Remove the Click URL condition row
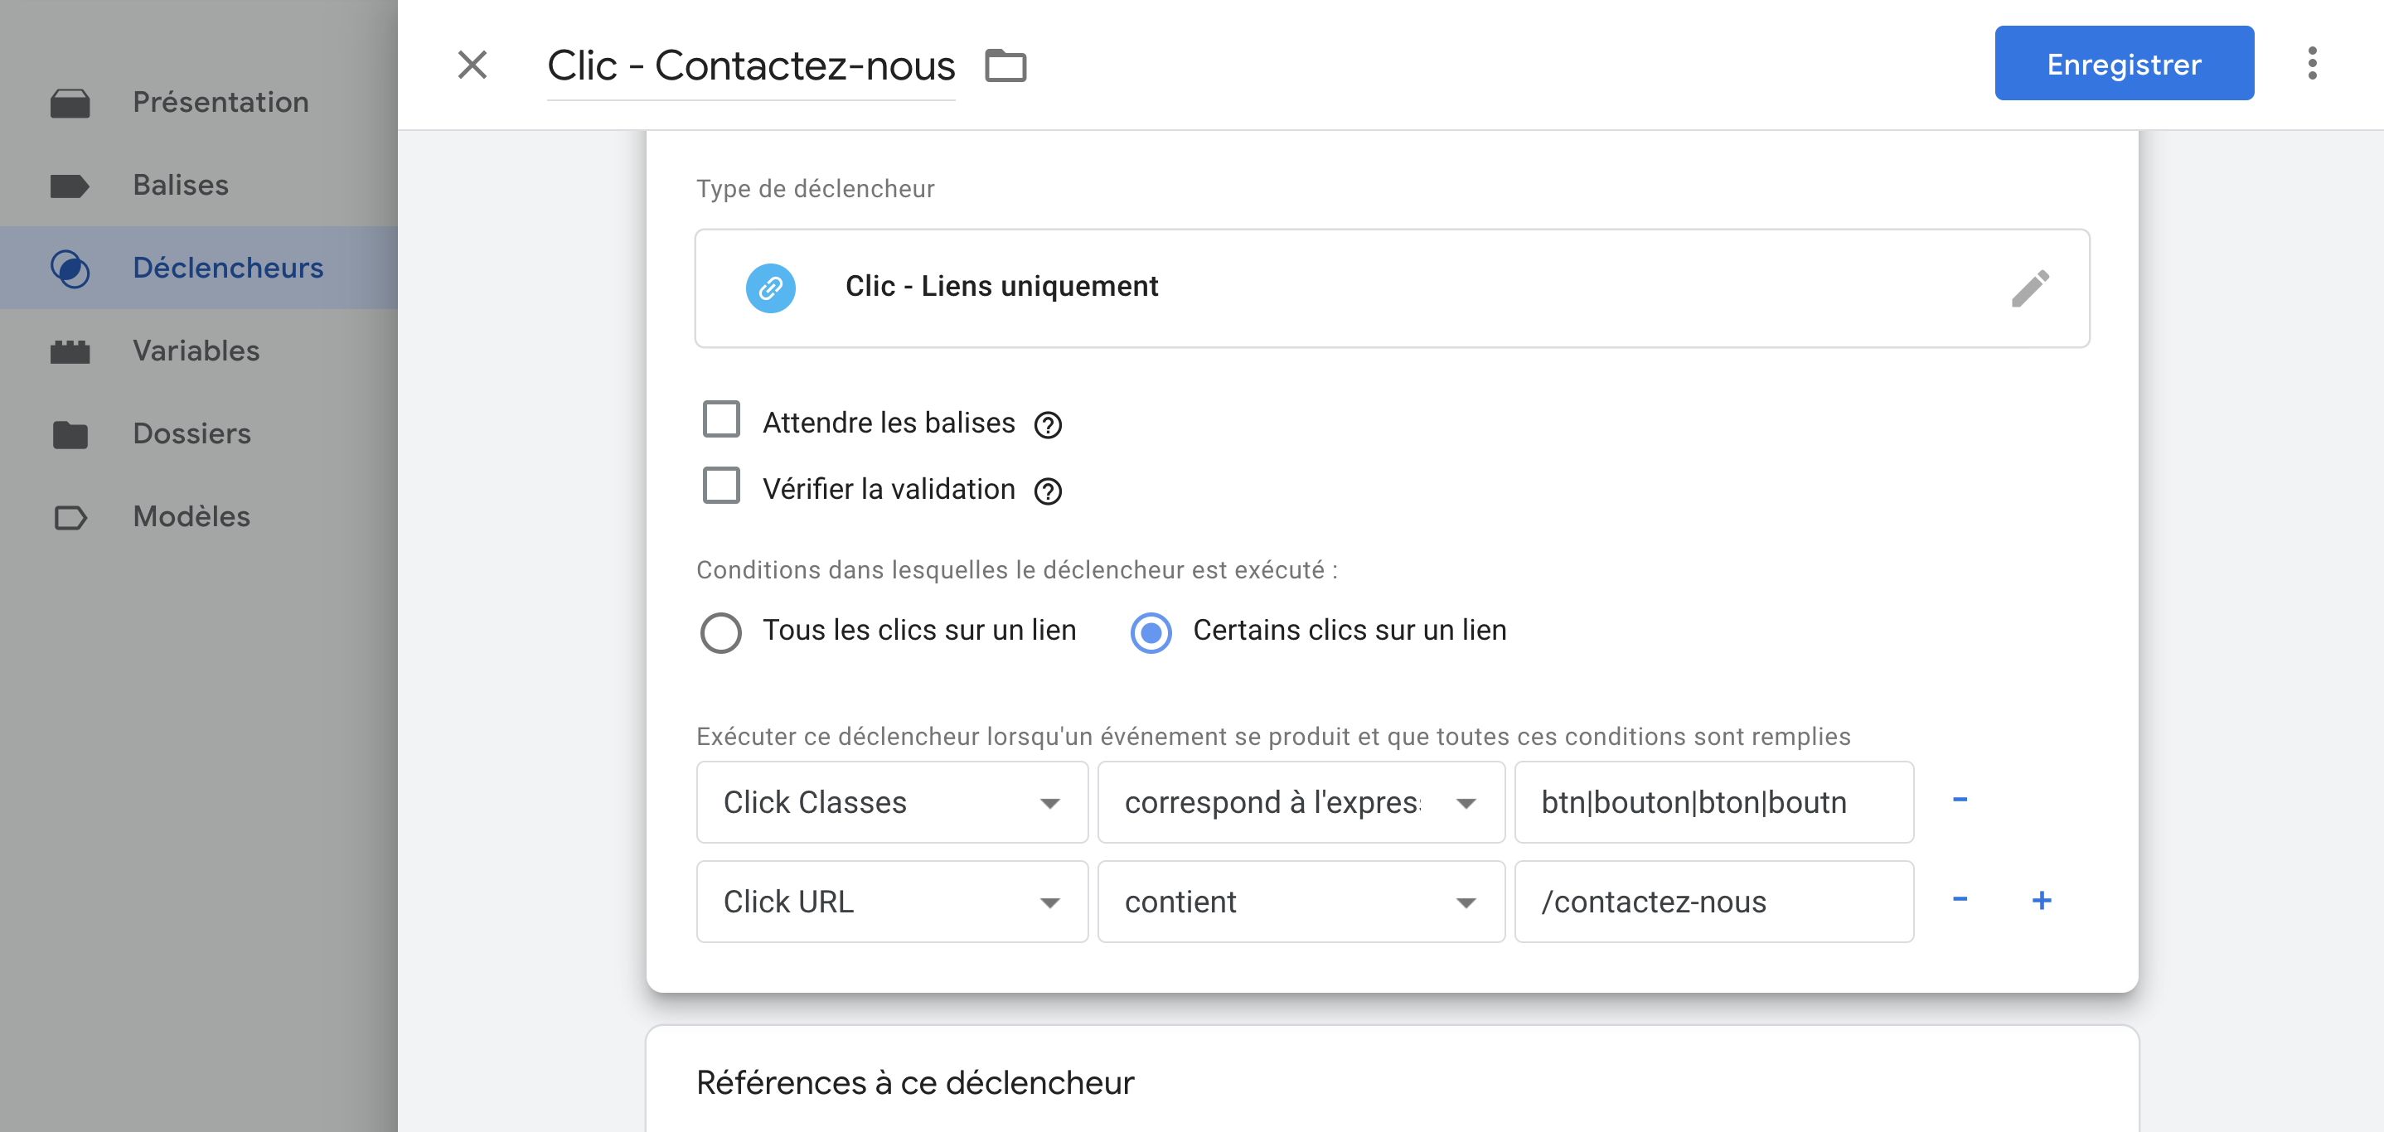 (x=1960, y=900)
